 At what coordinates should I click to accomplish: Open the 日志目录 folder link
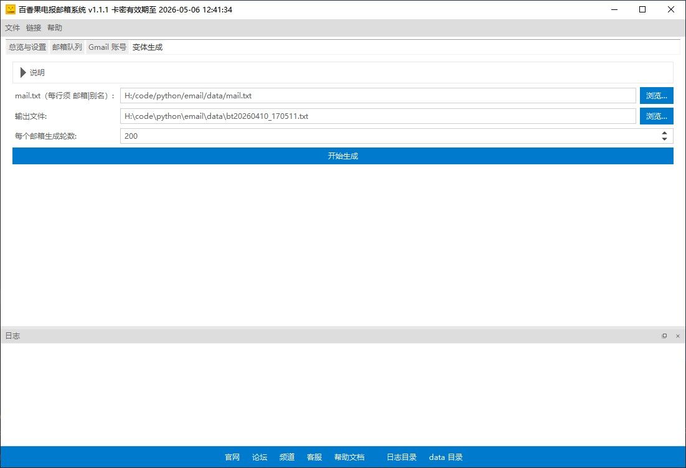[x=402, y=457]
